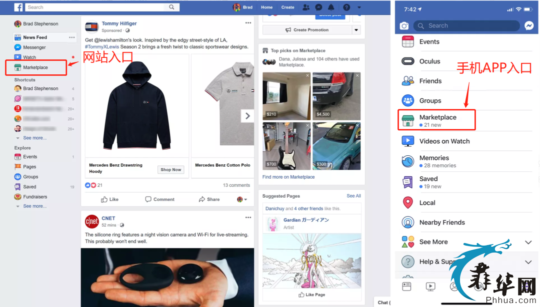Click See All suggested pages

353,196
